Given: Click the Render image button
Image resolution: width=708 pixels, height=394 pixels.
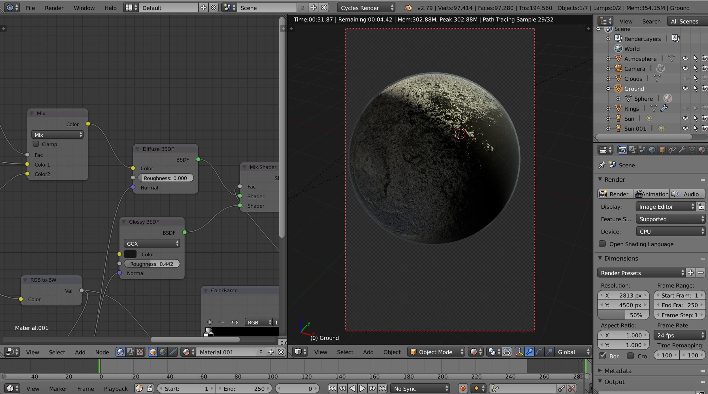Looking at the screenshot, I should [x=615, y=194].
